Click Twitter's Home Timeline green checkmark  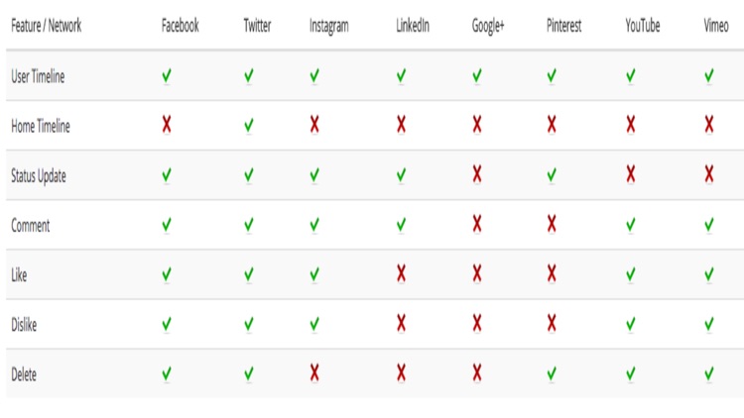coord(249,126)
